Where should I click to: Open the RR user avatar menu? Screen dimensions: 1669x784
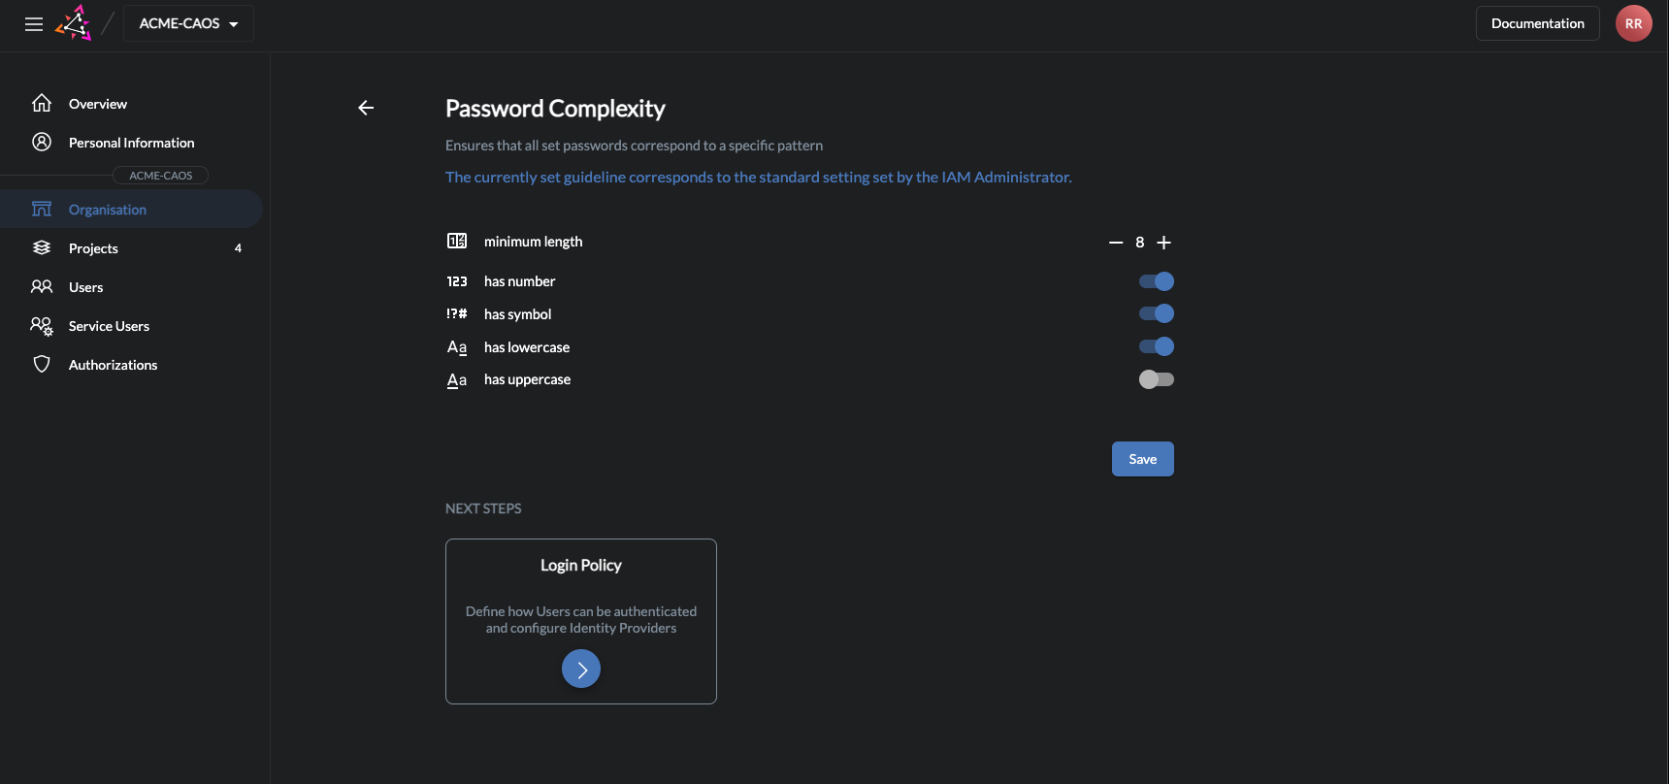(1633, 22)
